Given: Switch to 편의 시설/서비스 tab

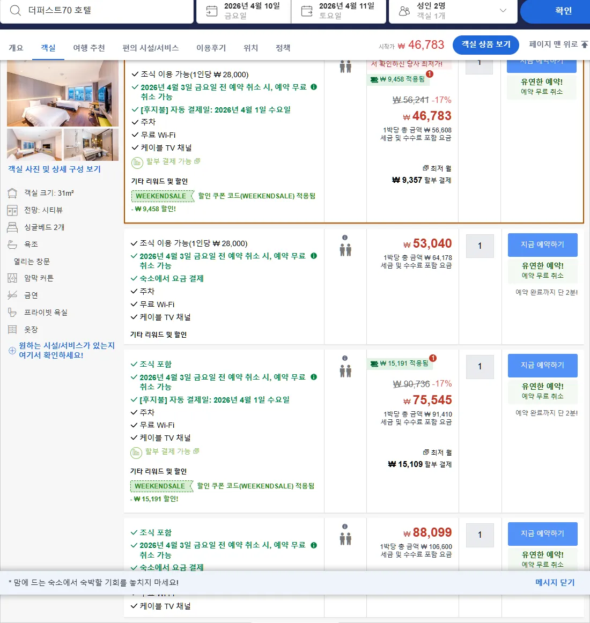Looking at the screenshot, I should [151, 48].
